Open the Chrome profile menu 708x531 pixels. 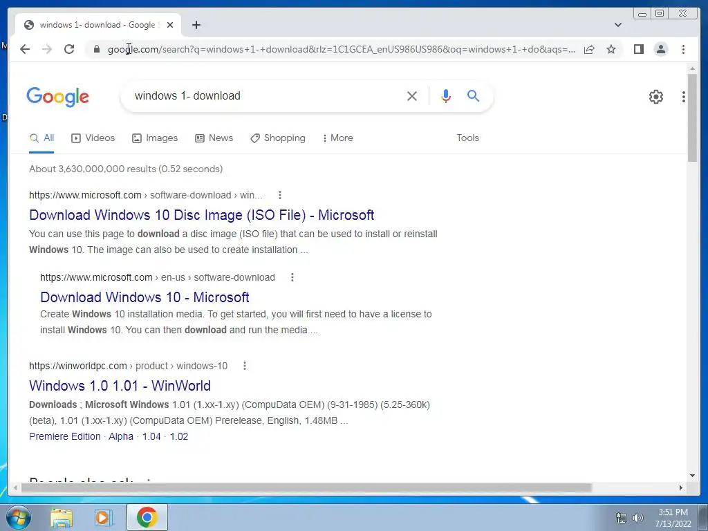660,49
